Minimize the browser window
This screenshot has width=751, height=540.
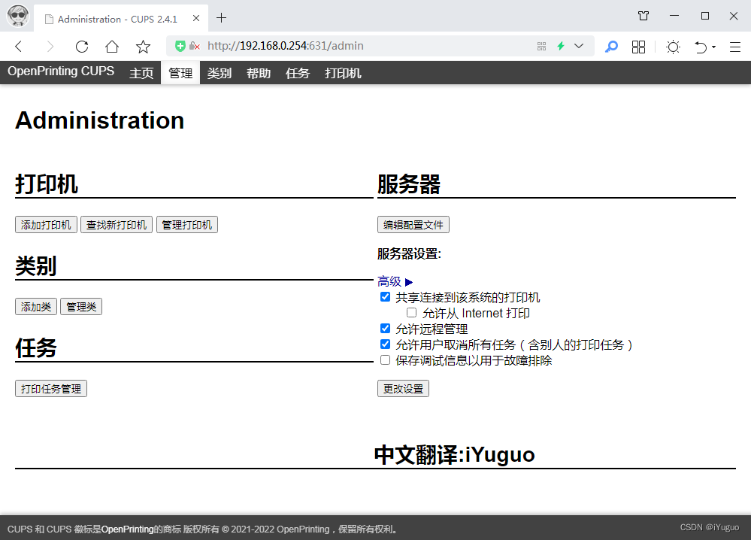point(674,16)
